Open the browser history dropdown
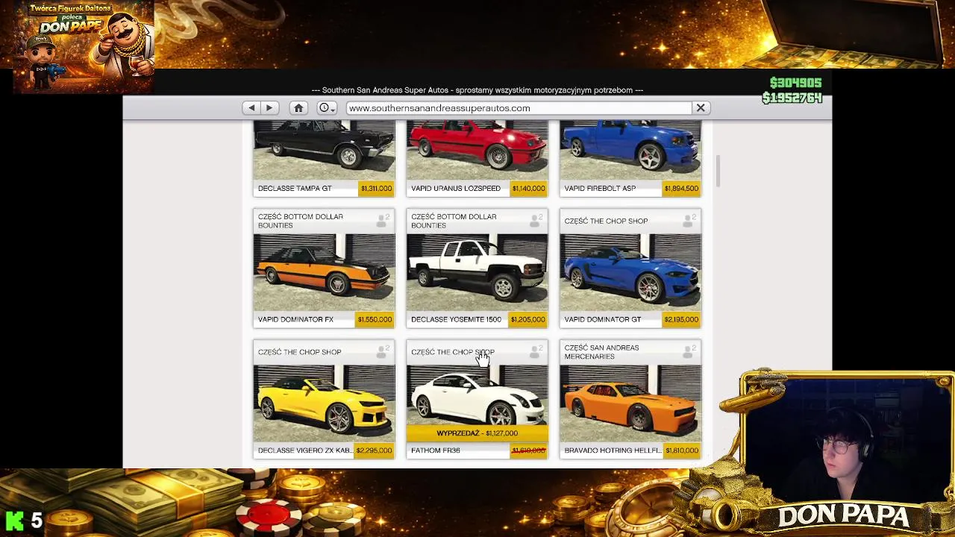Screen dimensions: 955x537 [x=328, y=108]
